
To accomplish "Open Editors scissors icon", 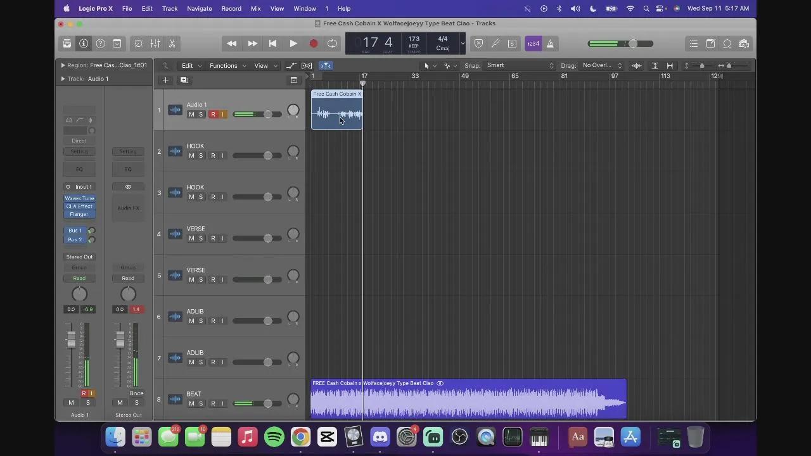I will (x=172, y=44).
